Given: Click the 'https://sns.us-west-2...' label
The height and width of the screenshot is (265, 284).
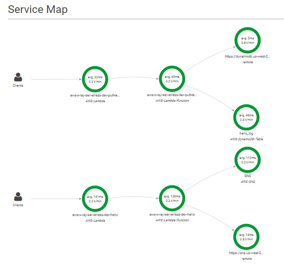Looking at the screenshot, I should (246, 253).
